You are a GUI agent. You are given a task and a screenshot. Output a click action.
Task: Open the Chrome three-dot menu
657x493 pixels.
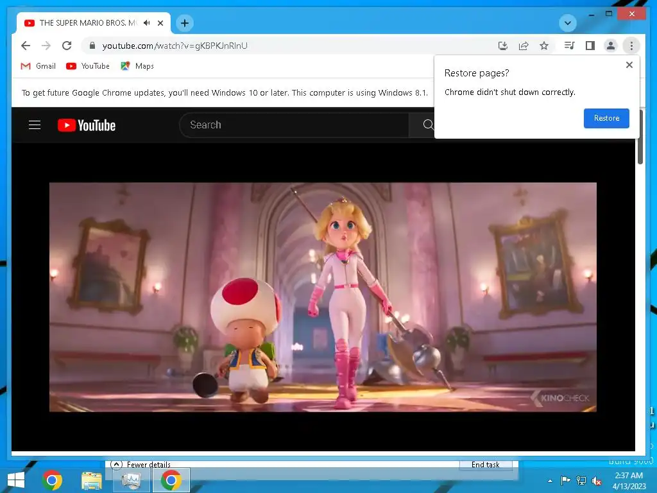point(631,46)
